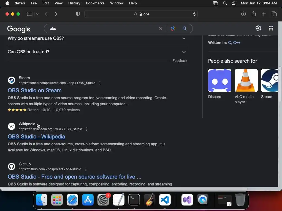The width and height of the screenshot is (282, 211).
Task: Open the History menu
Action: click(x=74, y=3)
